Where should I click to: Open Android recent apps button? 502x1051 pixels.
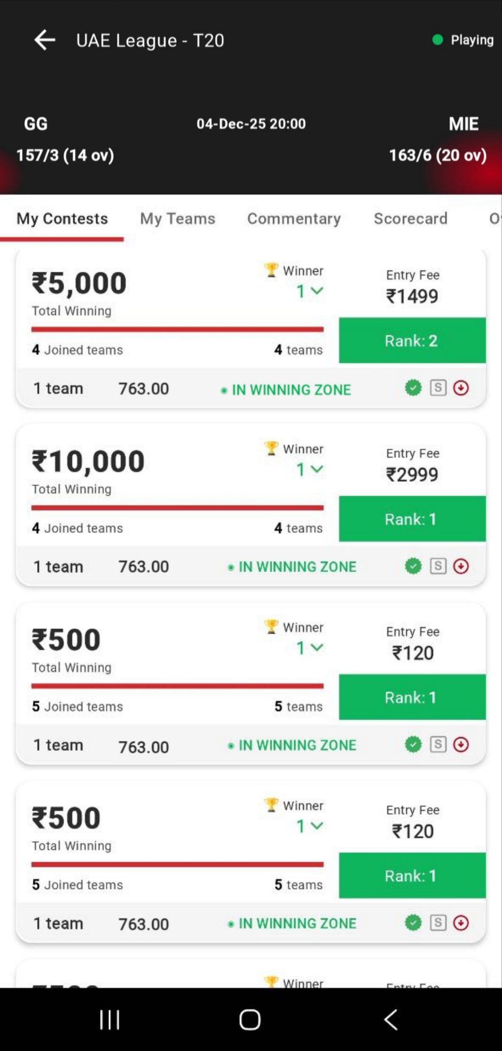[109, 1020]
